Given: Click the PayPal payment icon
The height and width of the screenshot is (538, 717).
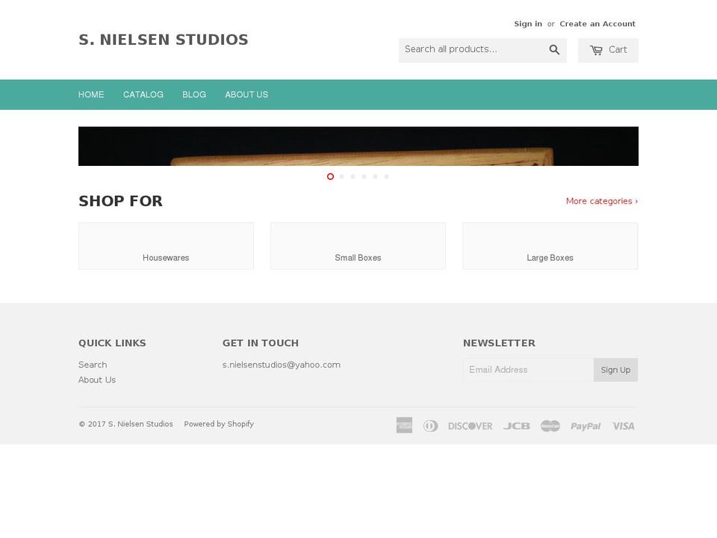Looking at the screenshot, I should pyautogui.click(x=586, y=425).
